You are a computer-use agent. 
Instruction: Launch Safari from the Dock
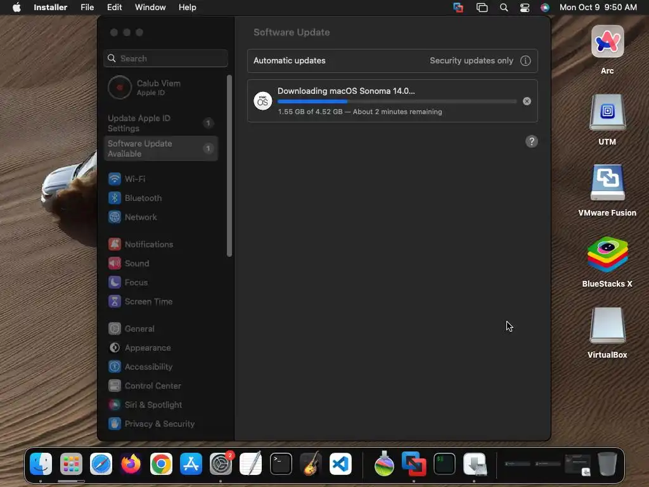point(101,464)
